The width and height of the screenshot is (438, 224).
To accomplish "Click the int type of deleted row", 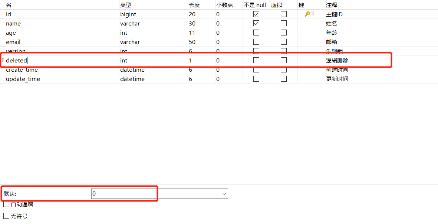I will pyautogui.click(x=154, y=60).
